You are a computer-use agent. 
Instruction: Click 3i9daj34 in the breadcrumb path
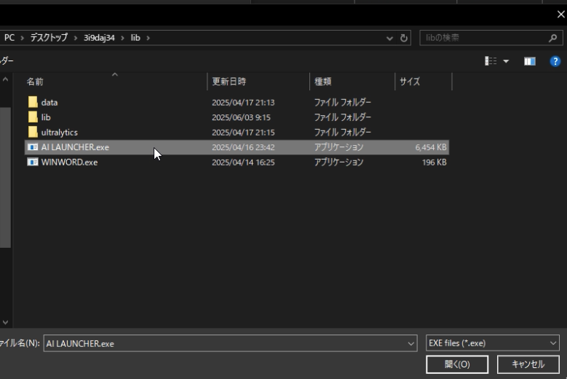point(99,38)
